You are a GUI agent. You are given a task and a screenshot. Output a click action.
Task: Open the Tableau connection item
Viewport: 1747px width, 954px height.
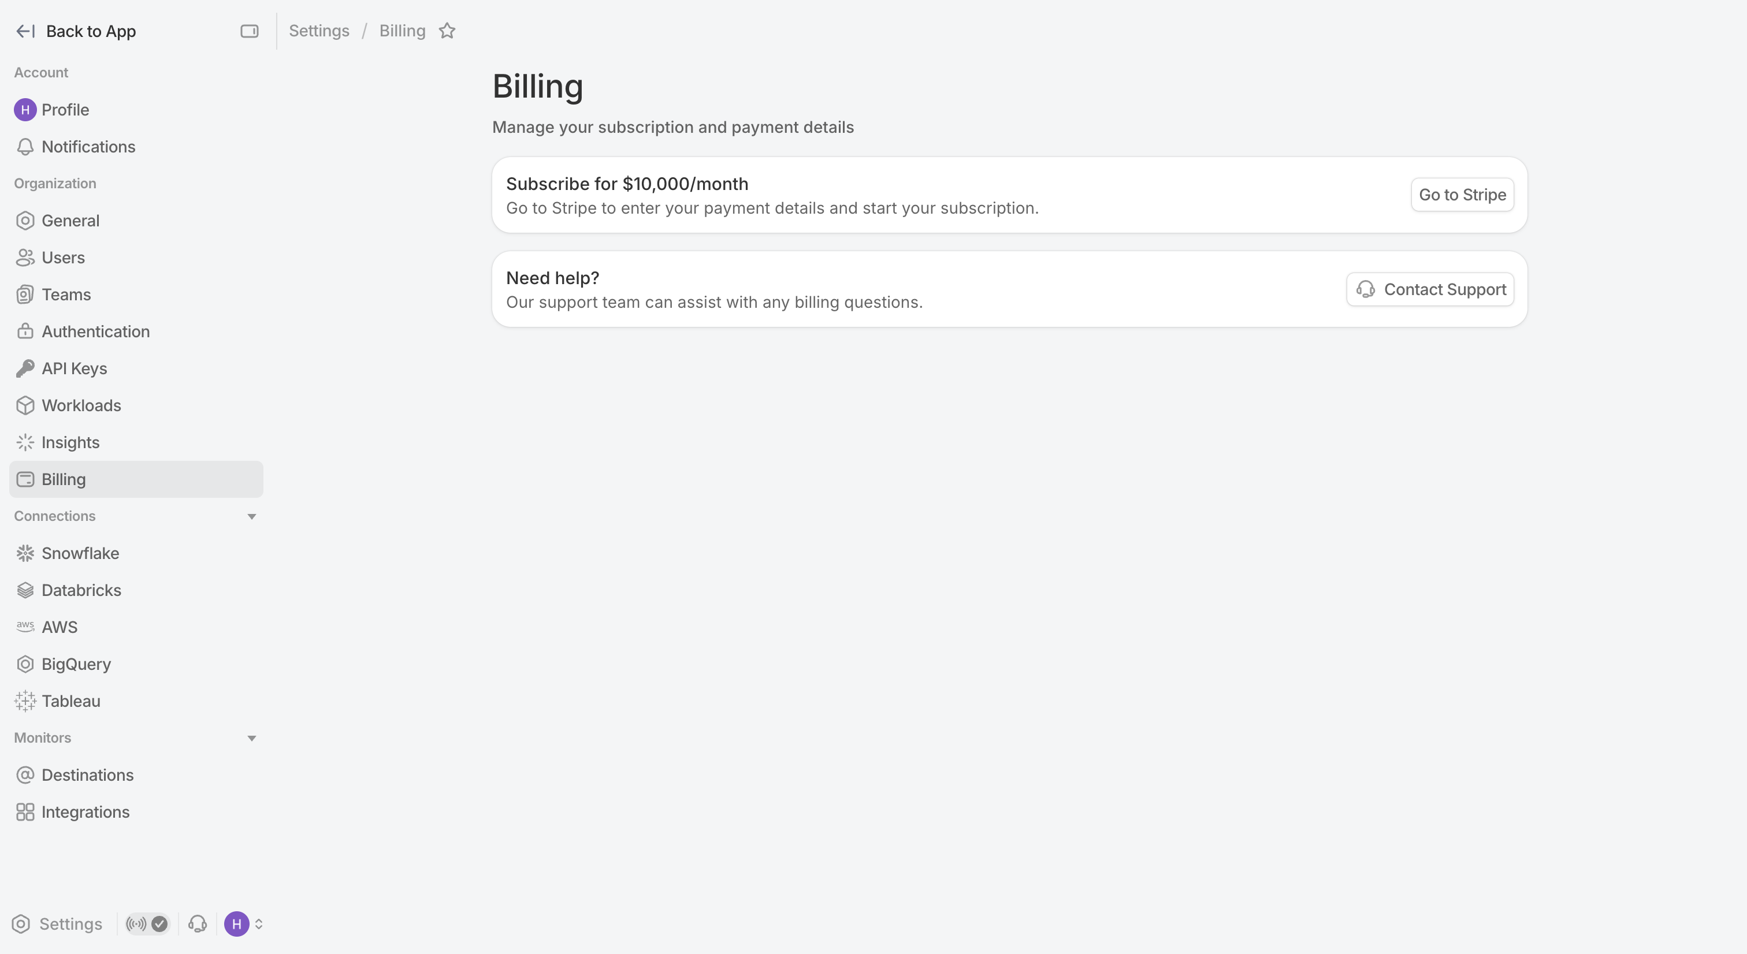tap(136, 701)
